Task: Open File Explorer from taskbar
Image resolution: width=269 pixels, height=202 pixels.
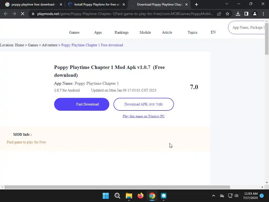Action: click(129, 196)
